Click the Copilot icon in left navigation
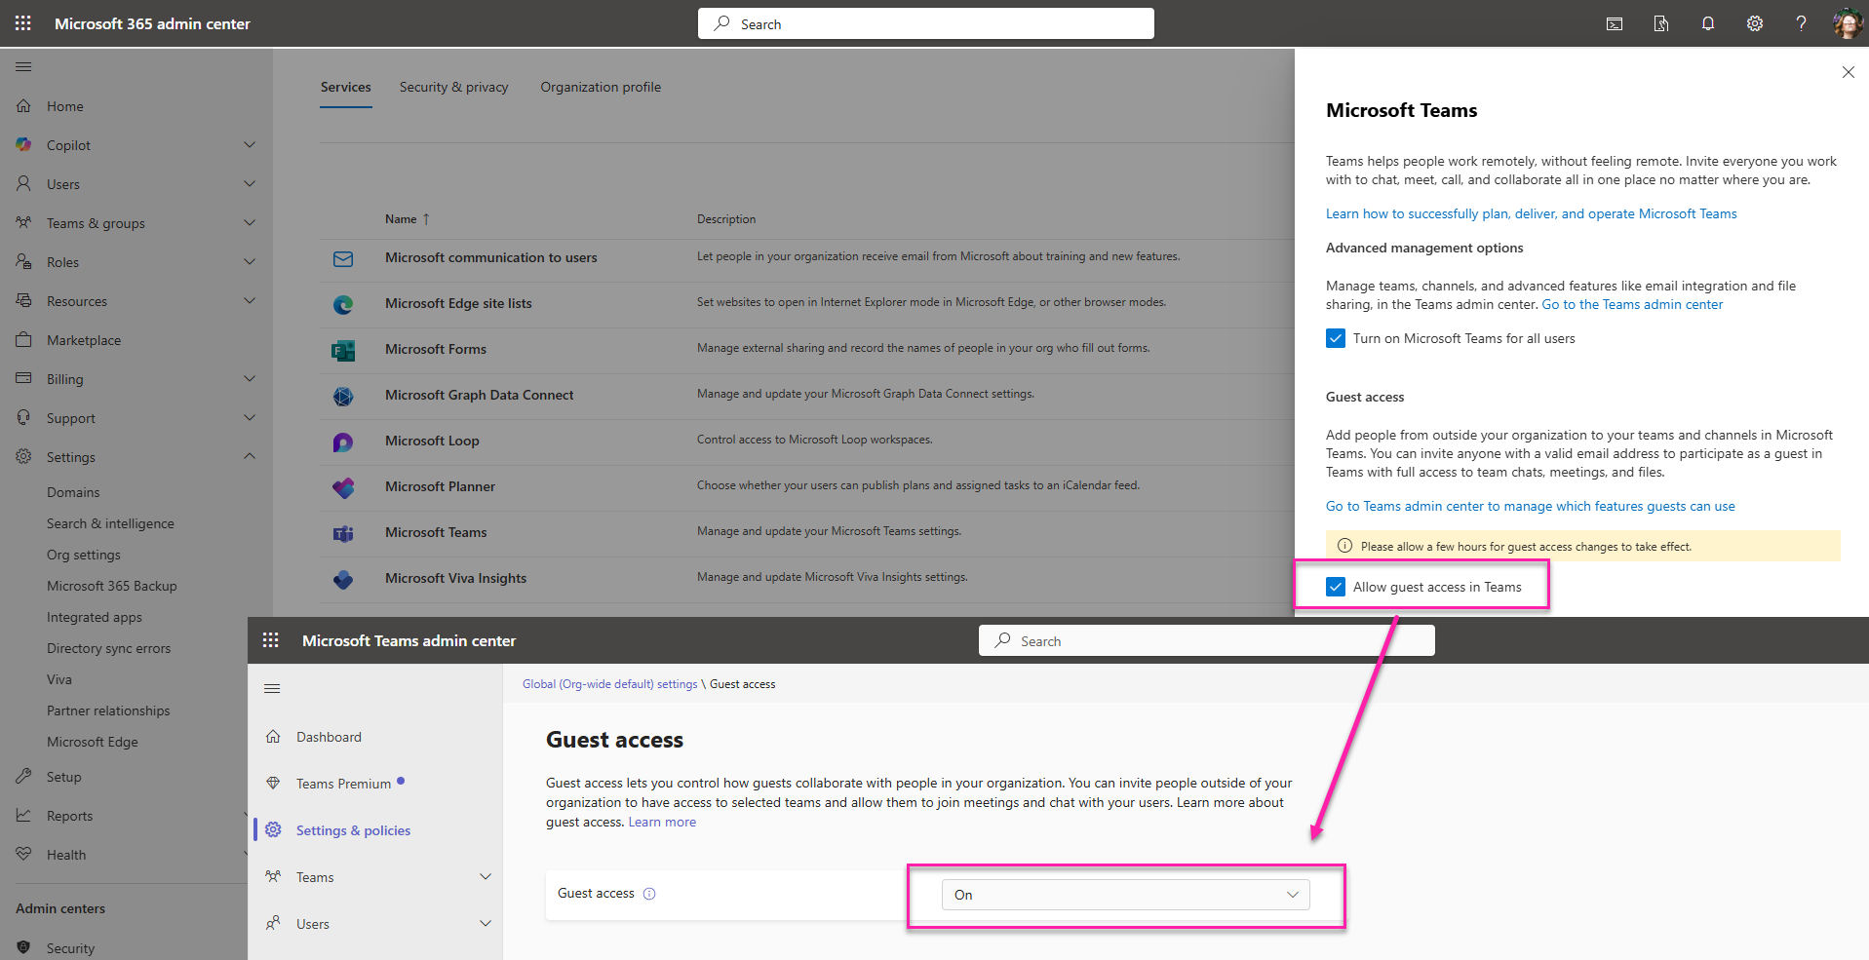The image size is (1869, 960). click(23, 144)
